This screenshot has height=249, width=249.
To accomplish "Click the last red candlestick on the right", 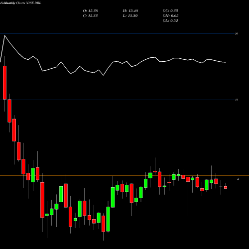I will (226, 187).
